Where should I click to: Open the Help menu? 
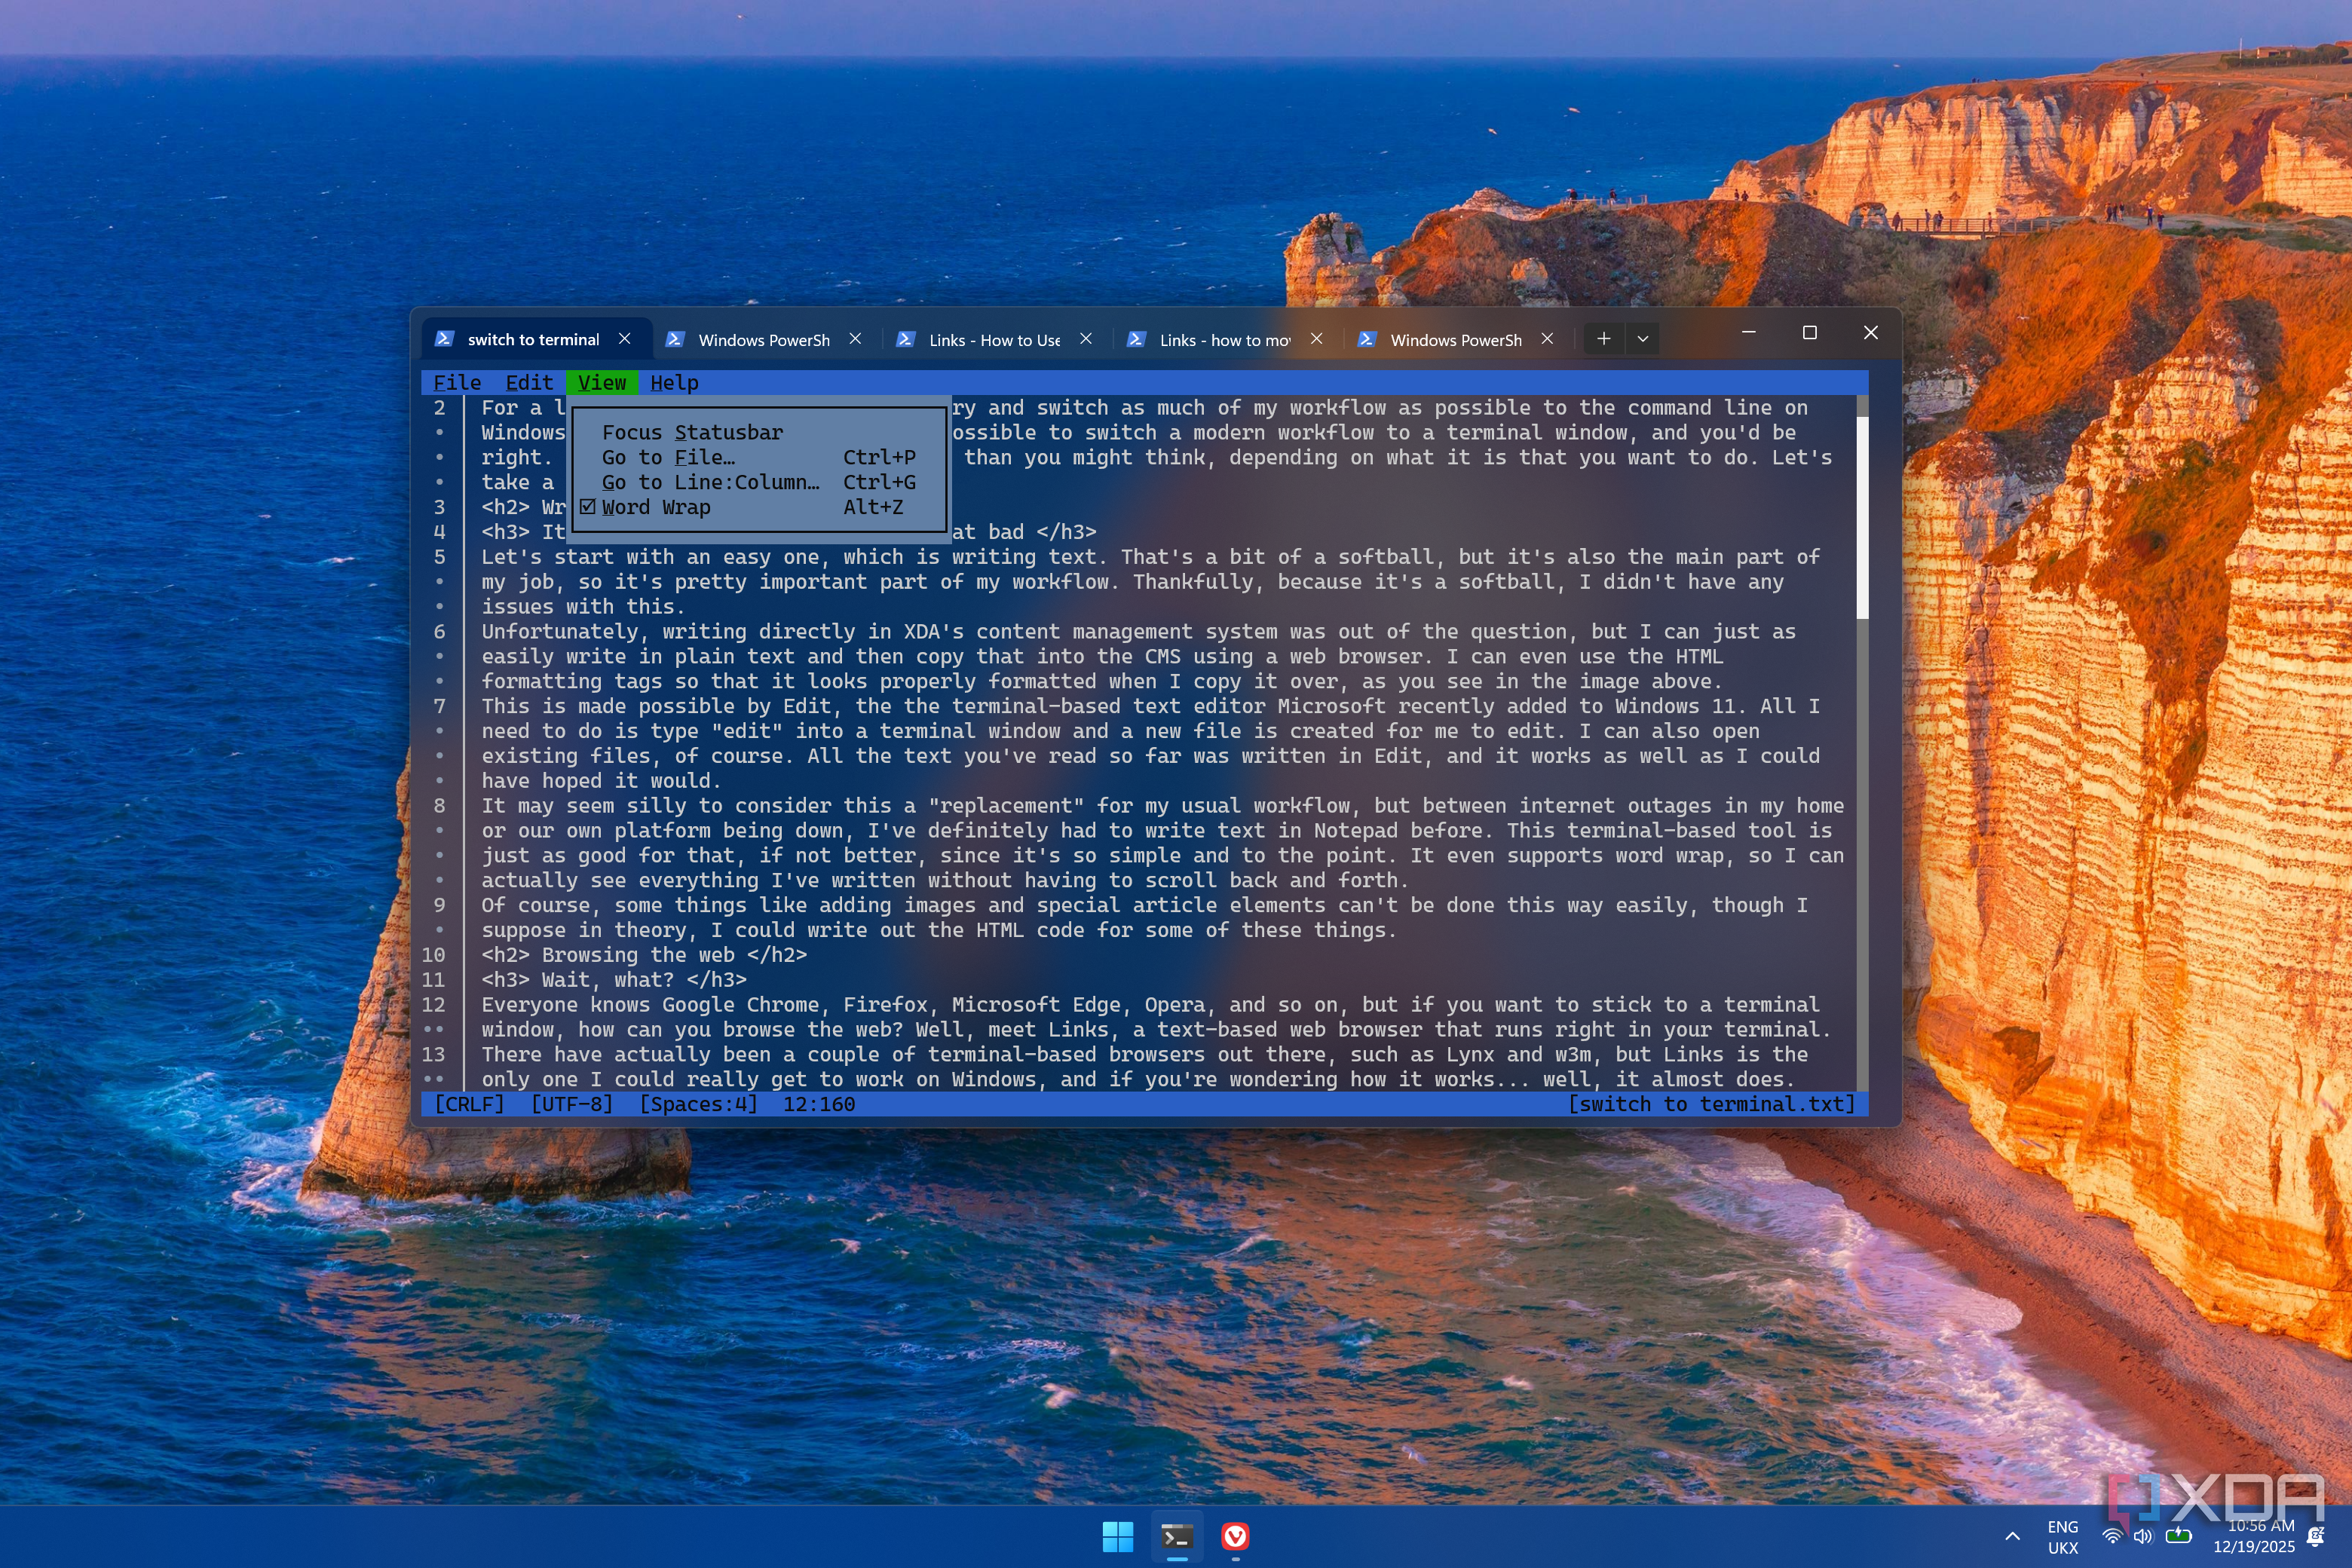click(674, 383)
